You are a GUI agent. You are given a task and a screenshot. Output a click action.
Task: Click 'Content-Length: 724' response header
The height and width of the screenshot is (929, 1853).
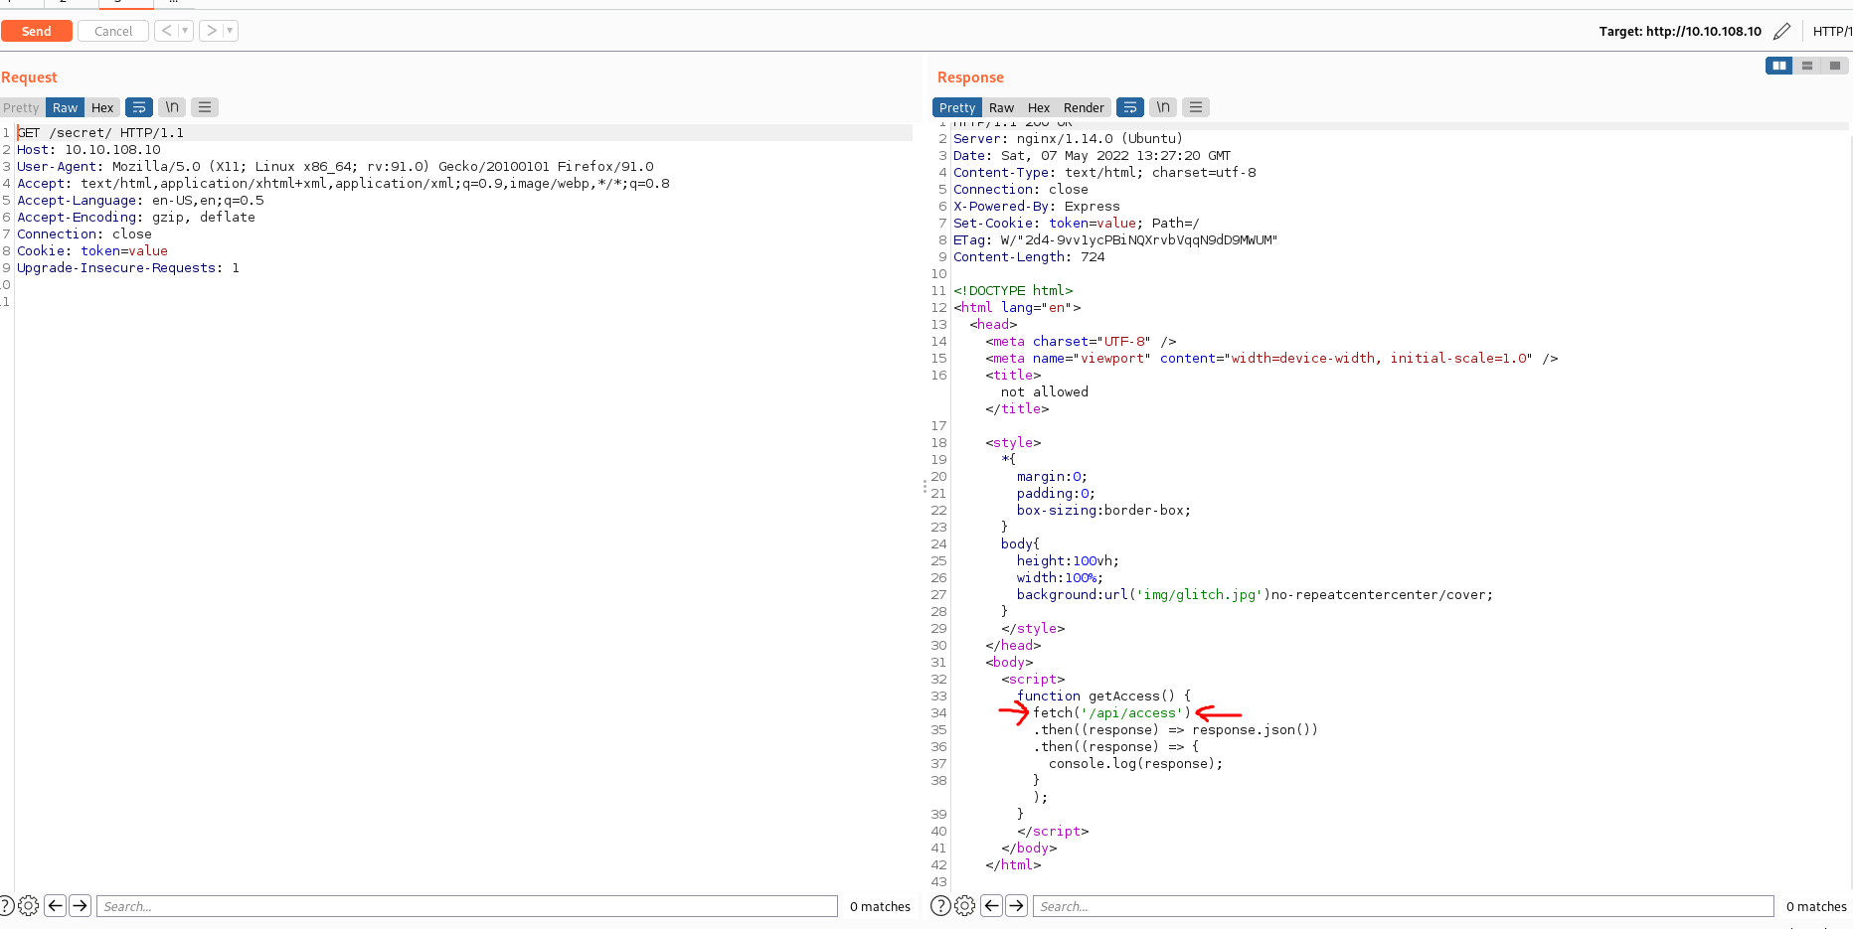(1029, 257)
